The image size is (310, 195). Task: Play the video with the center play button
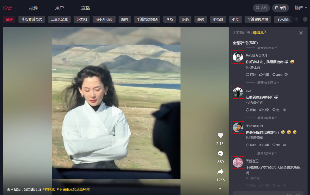click(x=116, y=111)
